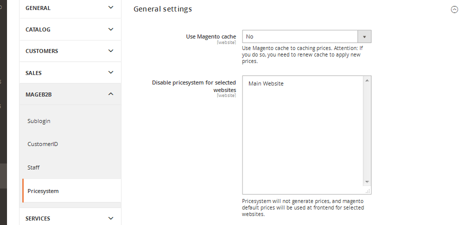Click the Use Magento cache select field
The width and height of the screenshot is (470, 225).
click(x=306, y=36)
